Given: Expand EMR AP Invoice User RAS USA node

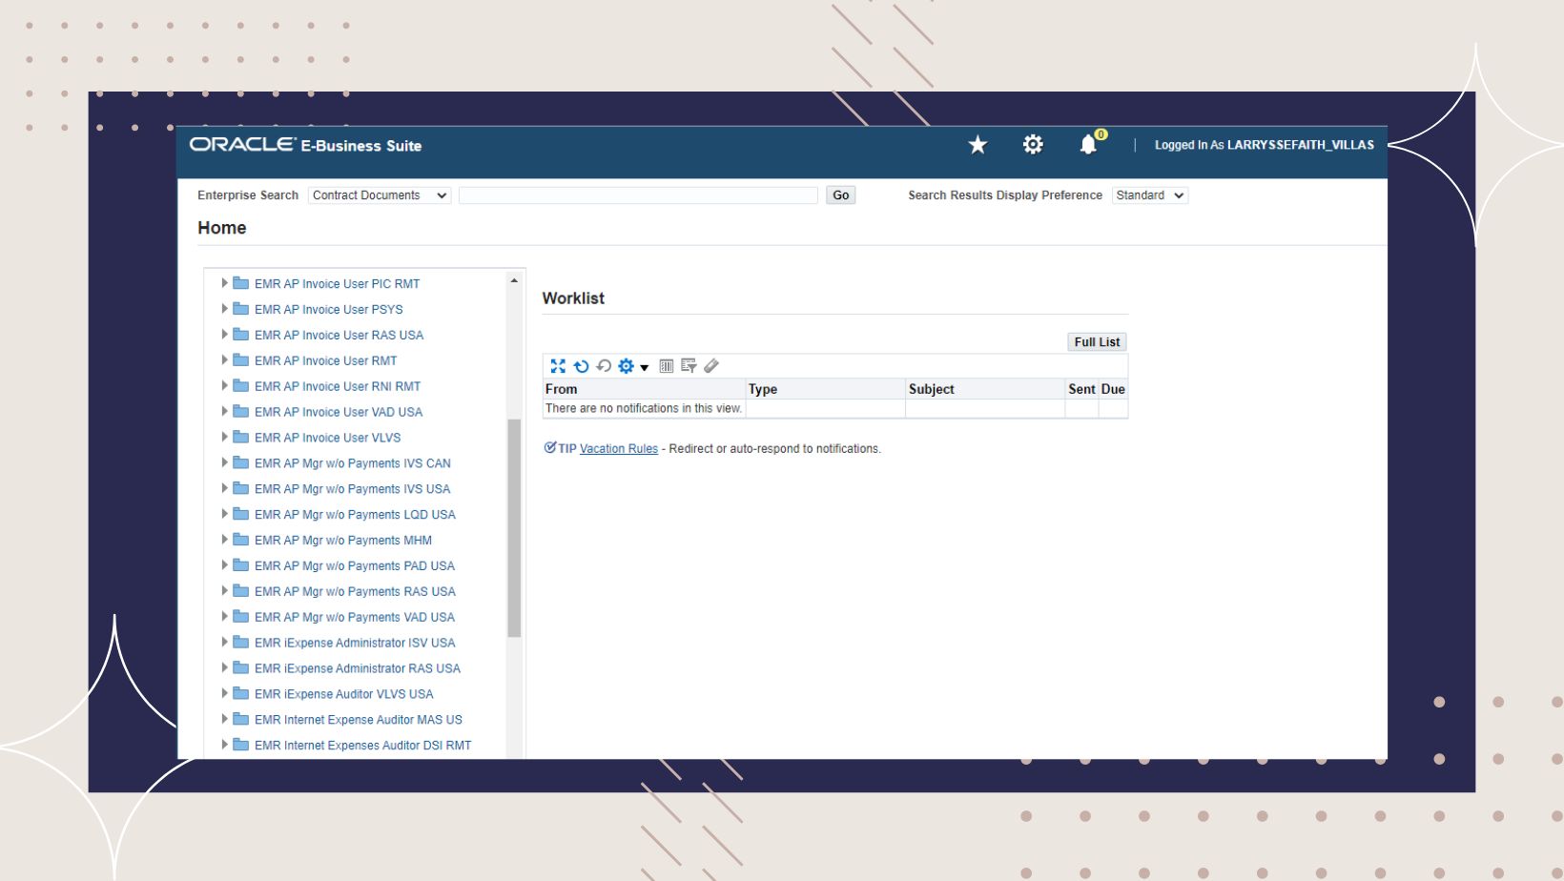Looking at the screenshot, I should tap(225, 335).
